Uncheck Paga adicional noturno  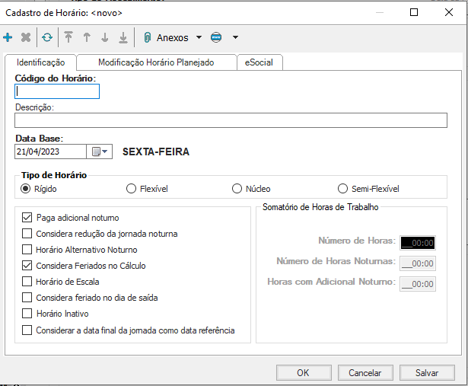pos(27,218)
